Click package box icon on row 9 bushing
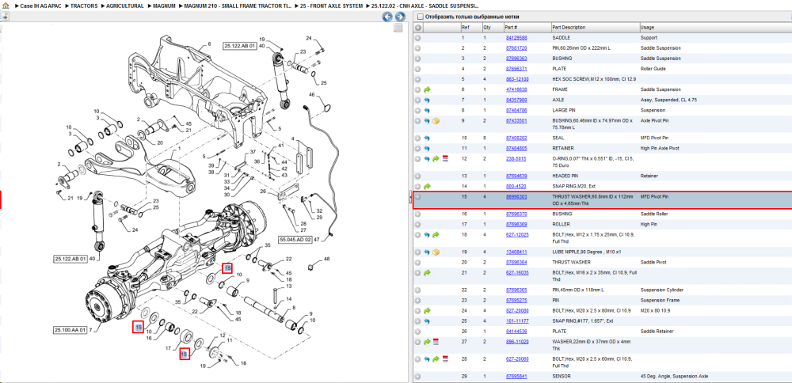Viewport: 792px width, 383px height. pyautogui.click(x=436, y=120)
